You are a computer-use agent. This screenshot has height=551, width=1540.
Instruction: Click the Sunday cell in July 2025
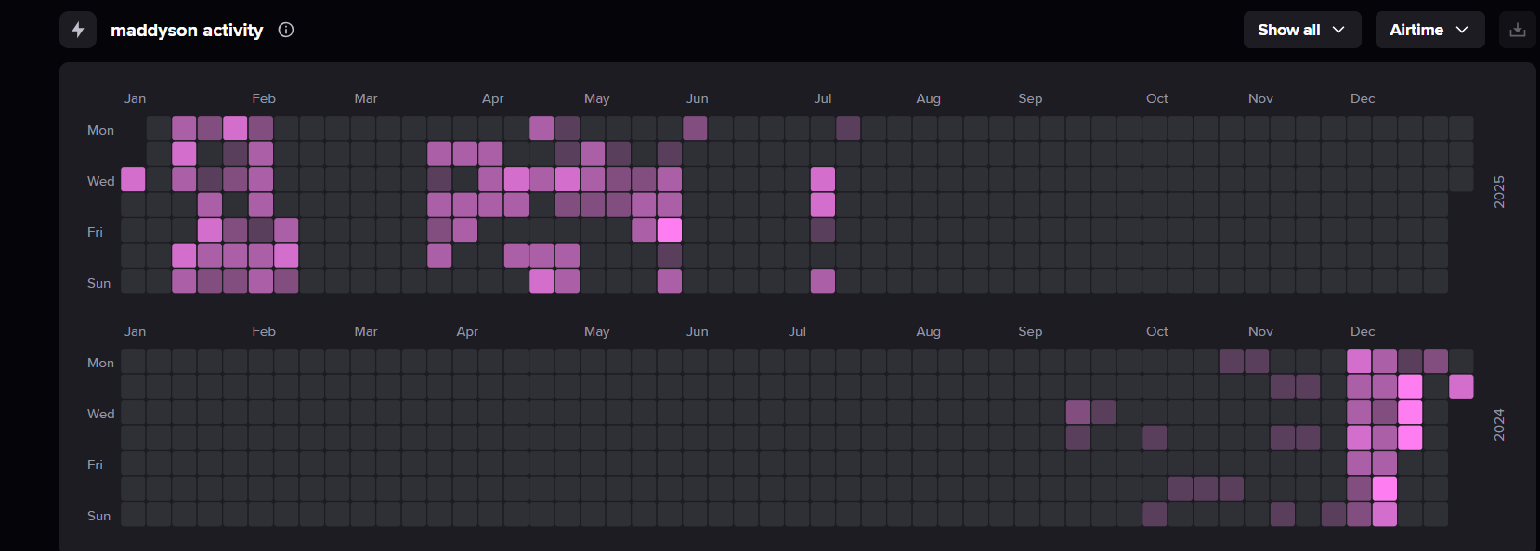pos(823,281)
